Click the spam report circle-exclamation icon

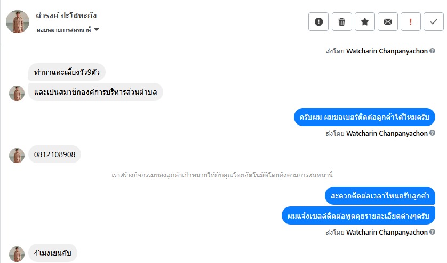coord(318,22)
